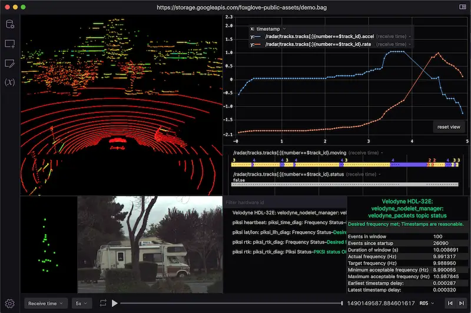Open the data source connection icon
Screen dimensions: 471x313
click(10, 24)
